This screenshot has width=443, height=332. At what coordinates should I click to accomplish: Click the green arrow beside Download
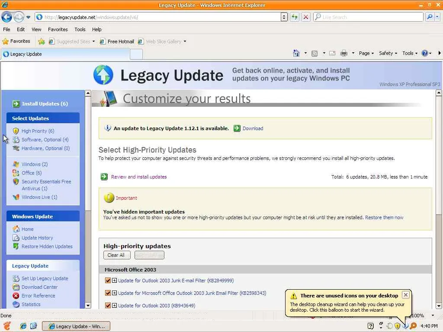[x=237, y=128]
